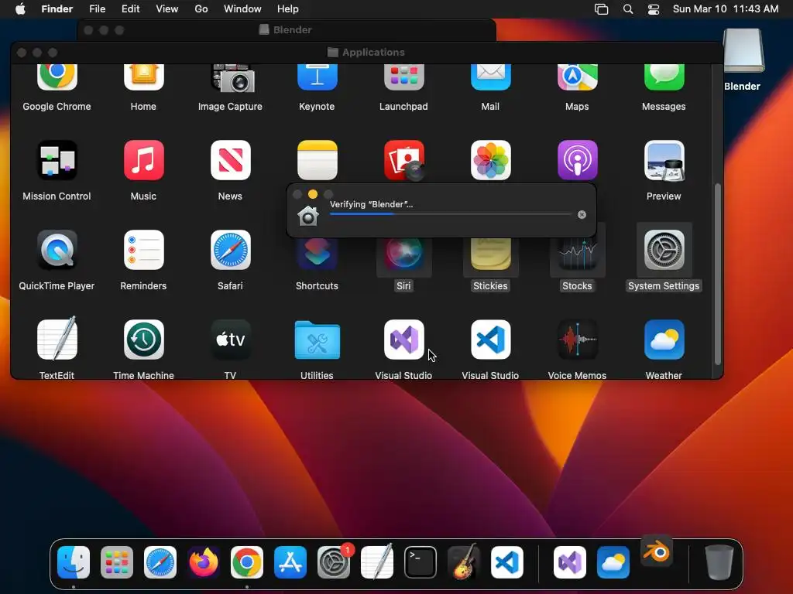Image resolution: width=793 pixels, height=594 pixels.
Task: Select the Stocks app icon
Action: pyautogui.click(x=577, y=255)
